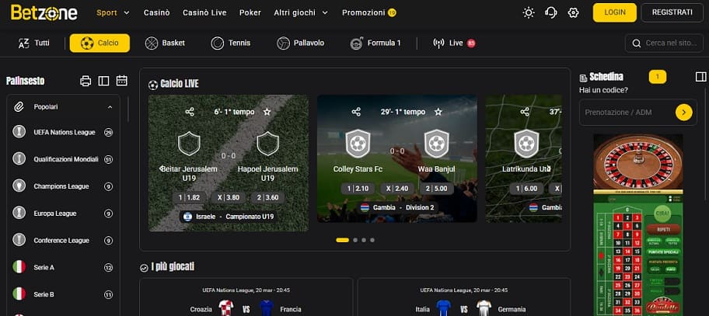The width and height of the screenshot is (709, 316).
Task: Open Qualificazioni Mondiali in sidebar
Action: (63, 159)
